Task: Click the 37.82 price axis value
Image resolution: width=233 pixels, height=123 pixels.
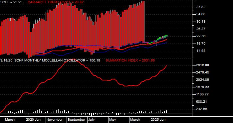Action: click(201, 7)
